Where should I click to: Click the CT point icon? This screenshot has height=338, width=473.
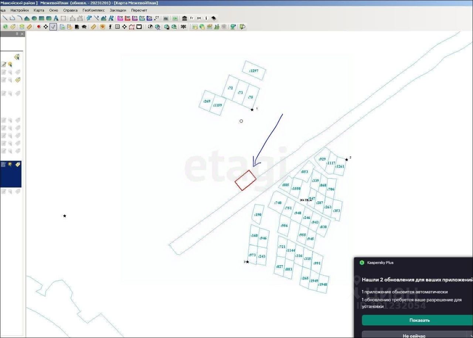click(157, 18)
